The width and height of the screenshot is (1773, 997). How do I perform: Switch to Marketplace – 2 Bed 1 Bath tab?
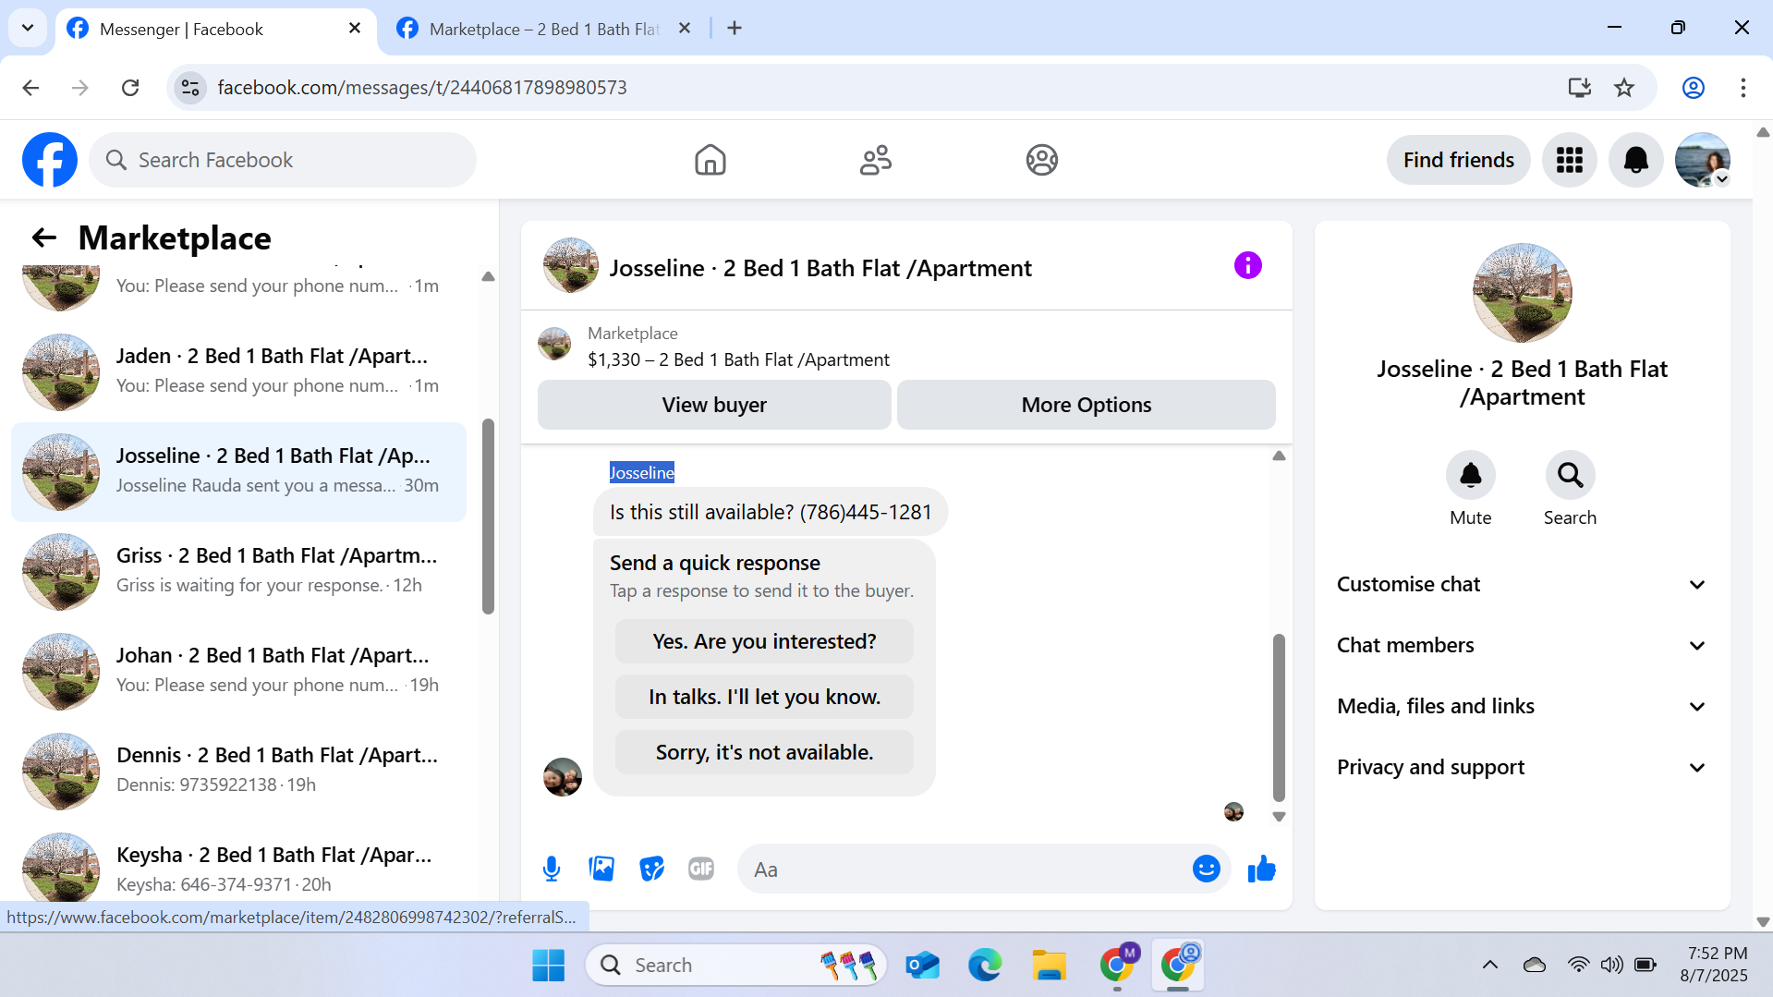click(545, 29)
